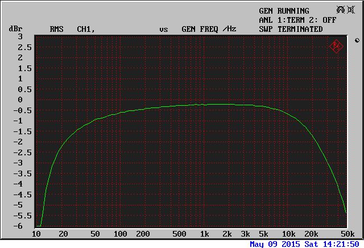This screenshot has width=364, height=248.
Task: Click the CH1 channel label
Action: point(85,29)
